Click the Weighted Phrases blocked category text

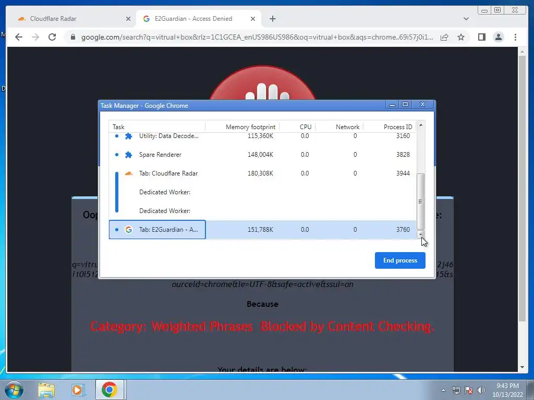262,327
